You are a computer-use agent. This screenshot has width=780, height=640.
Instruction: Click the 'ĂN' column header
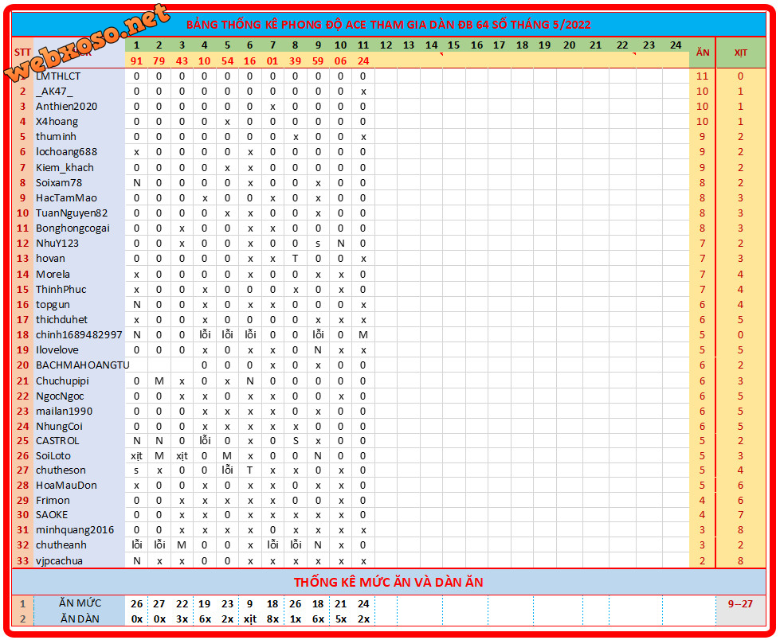(703, 53)
